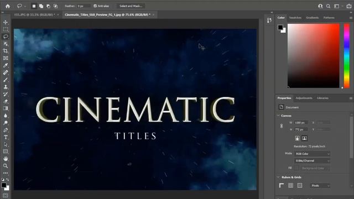Select the Zoom tool

point(6,166)
